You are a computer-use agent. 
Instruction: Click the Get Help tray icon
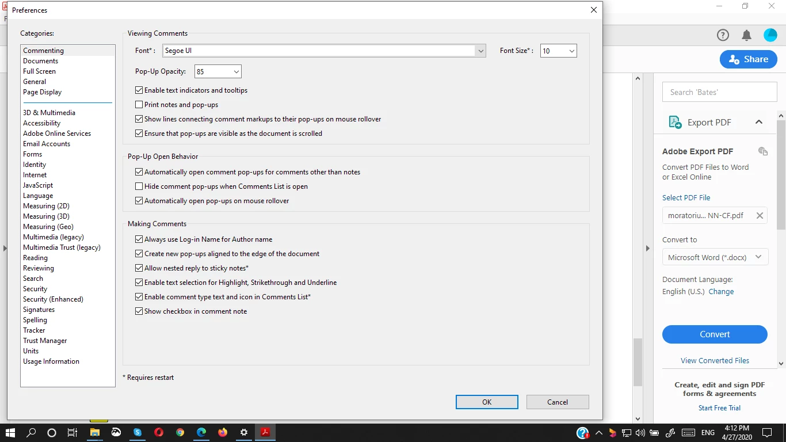[x=582, y=432]
